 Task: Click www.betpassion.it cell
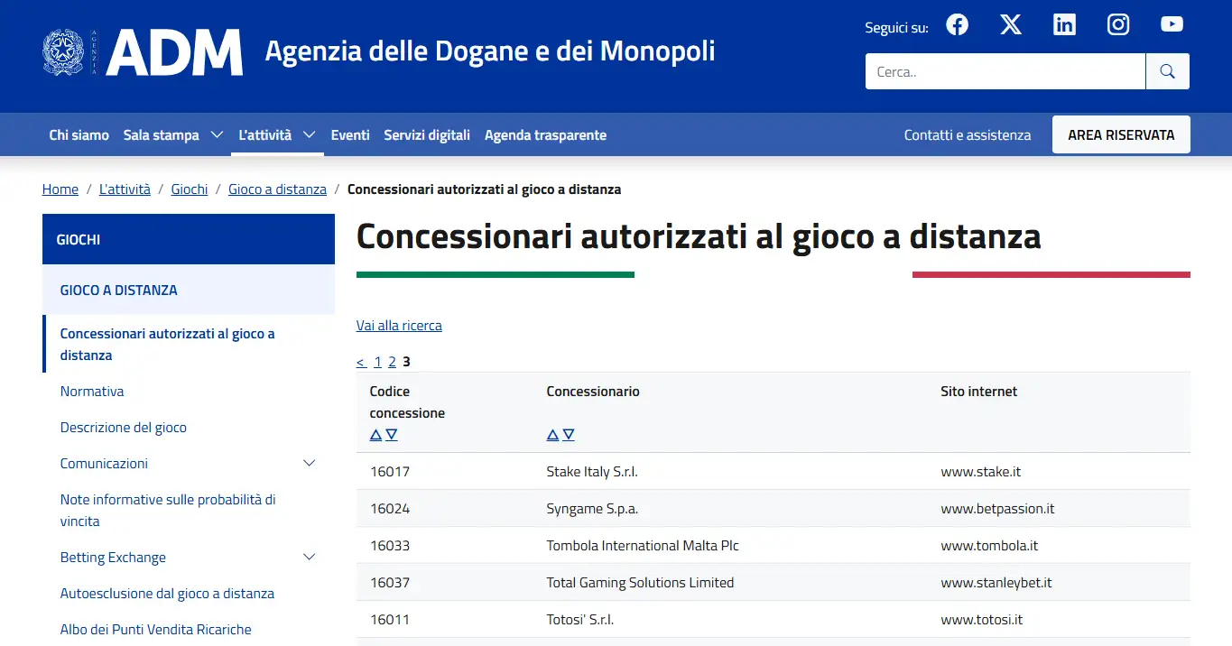click(x=997, y=509)
